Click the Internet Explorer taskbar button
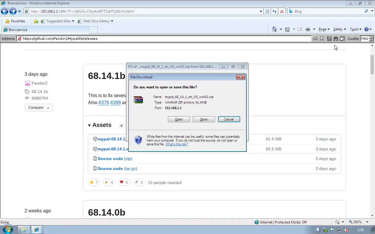The image size is (375, 234). (37, 230)
